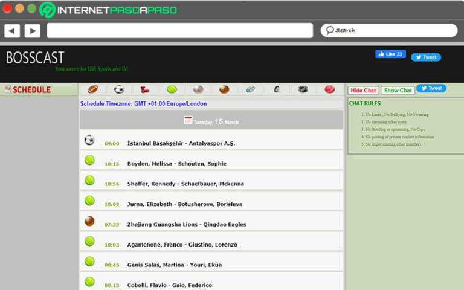Viewport: 464px width, 290px height.
Task: Click tennis ball icon for Cobolli, Flavio match
Action: tap(89, 282)
